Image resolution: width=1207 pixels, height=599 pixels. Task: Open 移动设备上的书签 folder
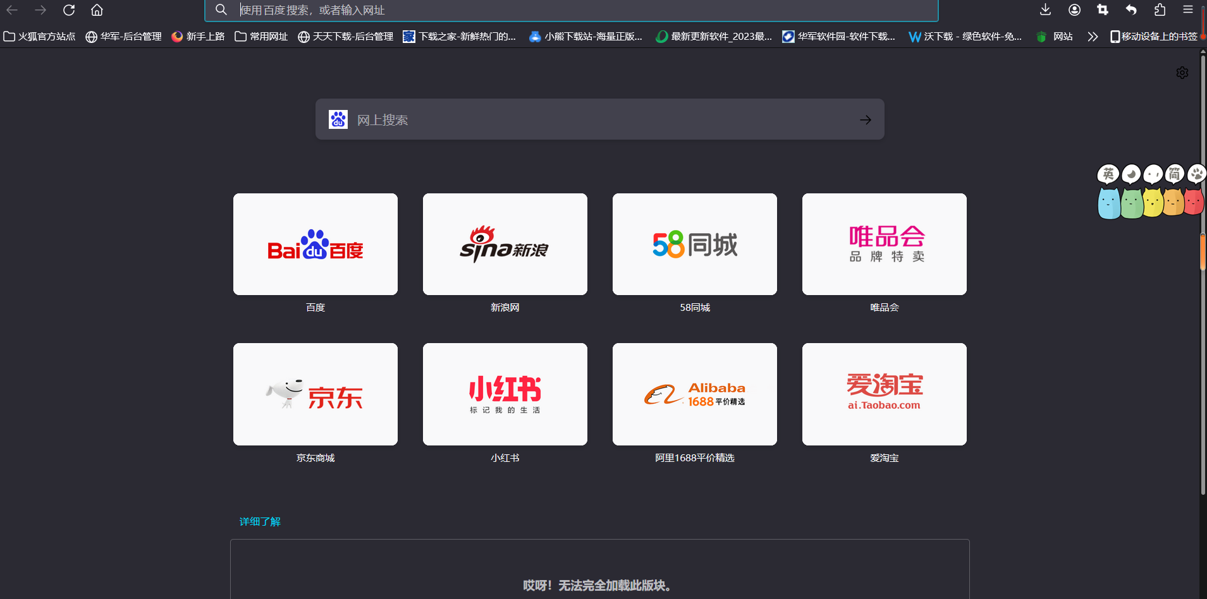coord(1154,37)
